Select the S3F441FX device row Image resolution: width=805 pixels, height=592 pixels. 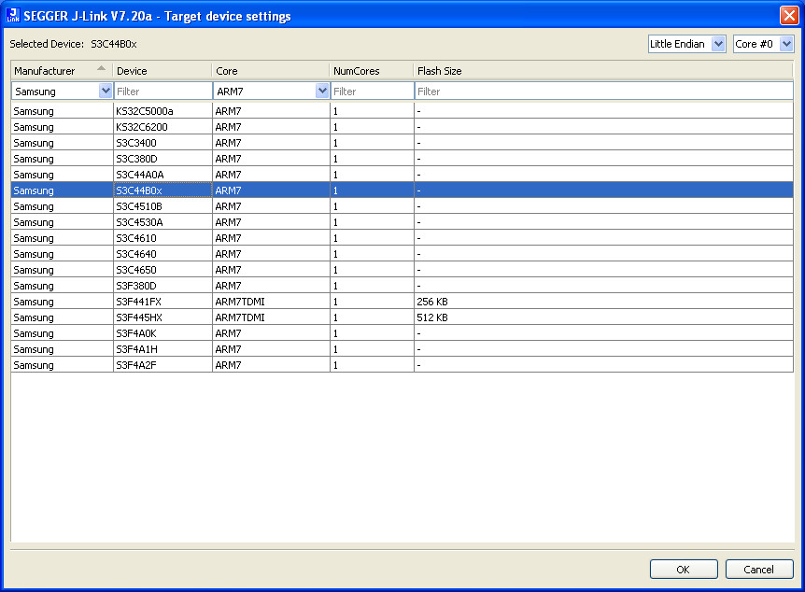click(x=402, y=302)
